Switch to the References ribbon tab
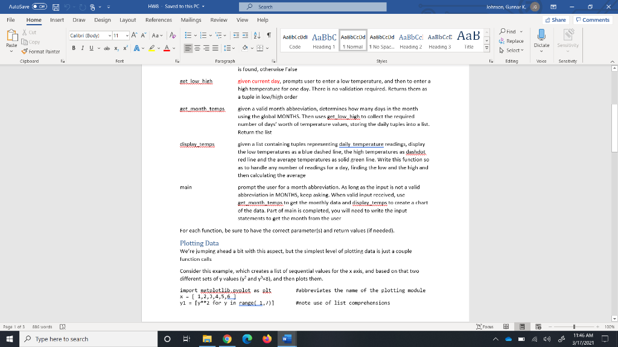 [158, 19]
